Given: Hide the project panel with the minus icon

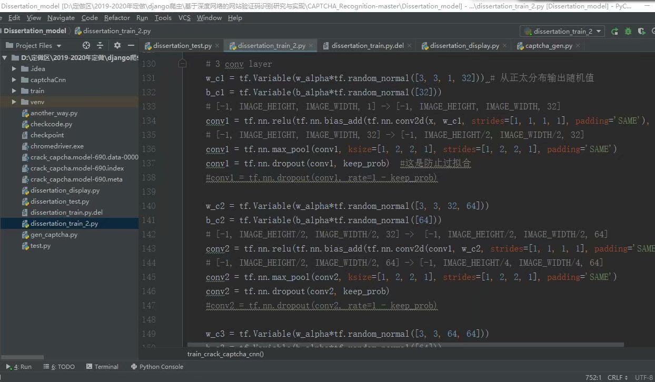Looking at the screenshot, I should click(131, 46).
